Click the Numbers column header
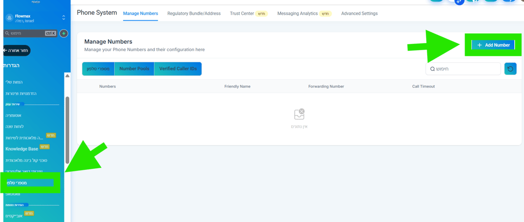524x222 pixels. (107, 86)
